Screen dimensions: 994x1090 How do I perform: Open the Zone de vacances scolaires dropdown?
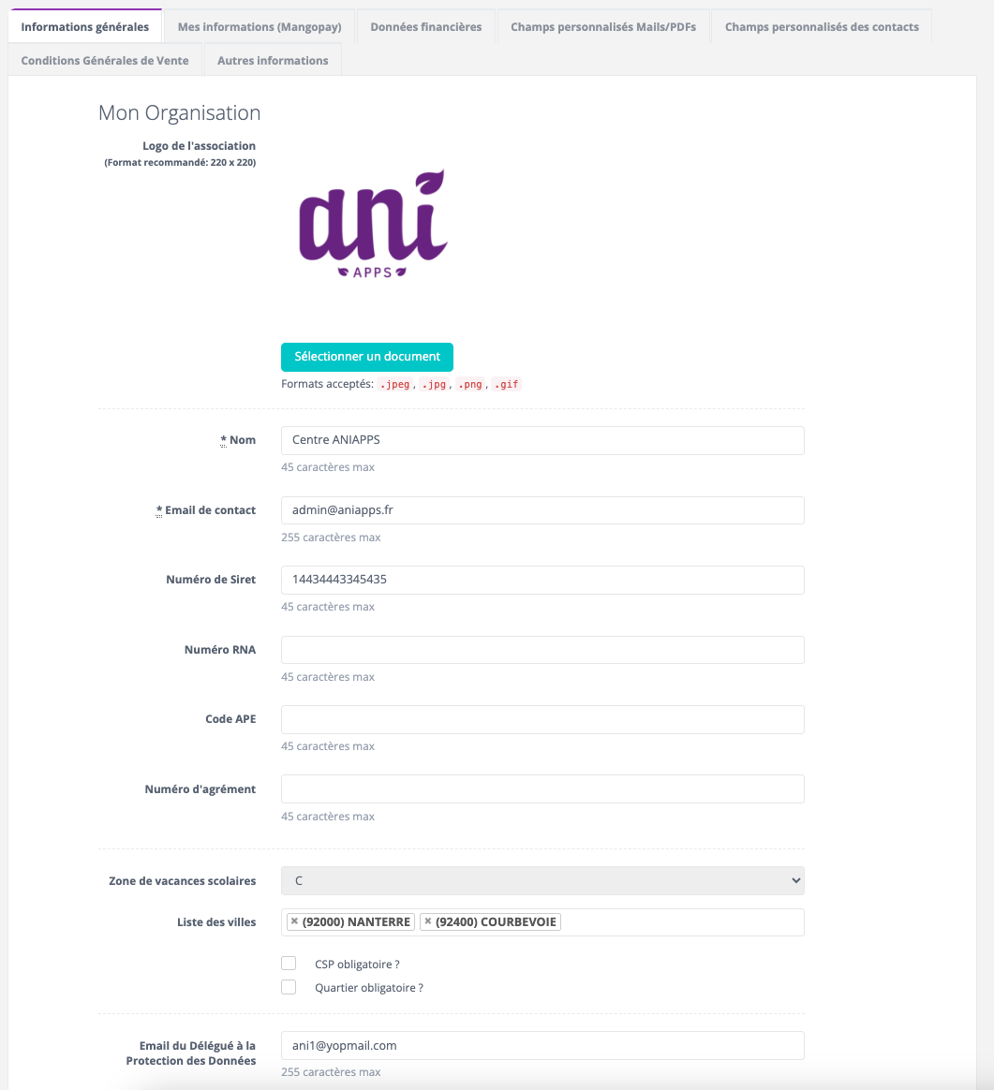point(542,881)
